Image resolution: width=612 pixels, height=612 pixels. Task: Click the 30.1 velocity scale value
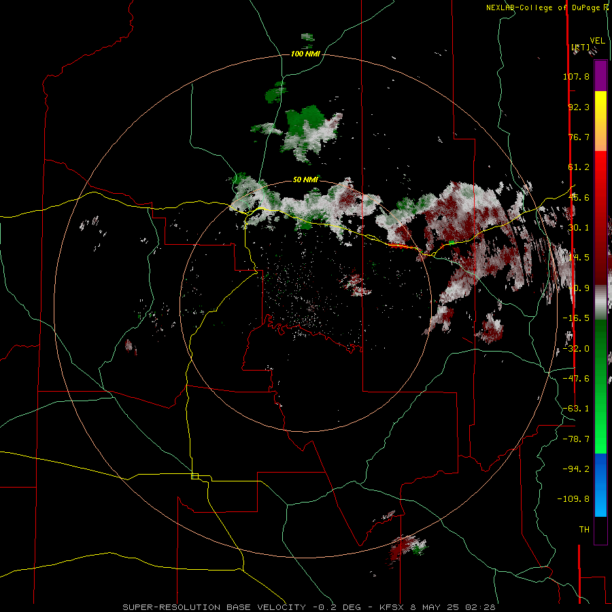click(x=579, y=228)
